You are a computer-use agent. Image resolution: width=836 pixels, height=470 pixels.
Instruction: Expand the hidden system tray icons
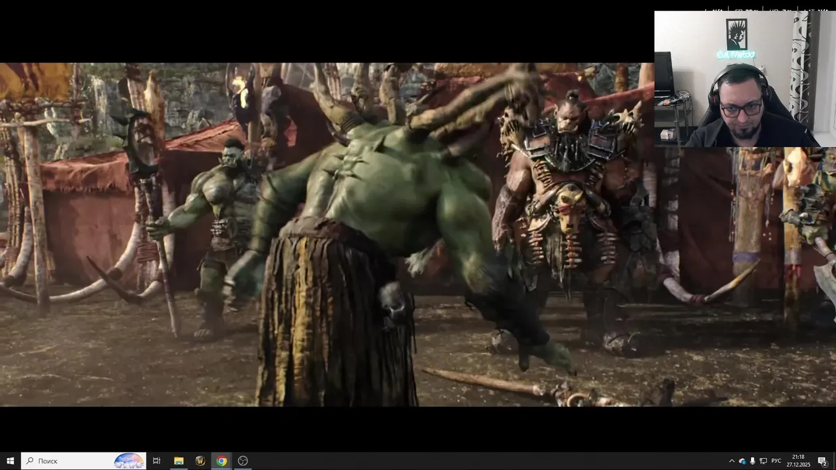(x=731, y=462)
